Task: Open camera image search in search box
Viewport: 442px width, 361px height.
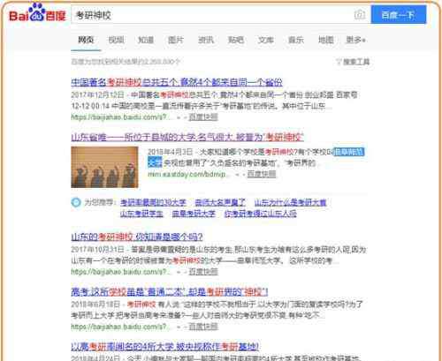Action: click(x=360, y=14)
